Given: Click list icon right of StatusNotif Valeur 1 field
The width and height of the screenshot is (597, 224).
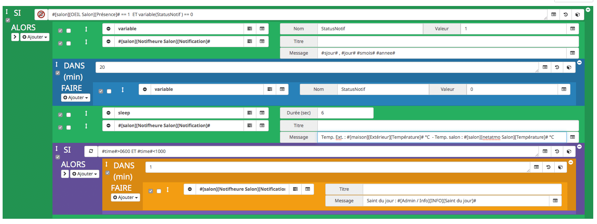Looking at the screenshot, I should coord(572,29).
